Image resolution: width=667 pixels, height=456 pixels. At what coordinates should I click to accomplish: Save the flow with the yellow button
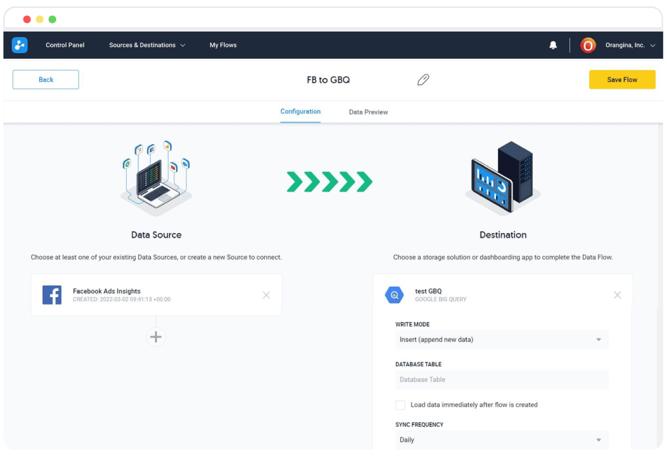(x=622, y=79)
